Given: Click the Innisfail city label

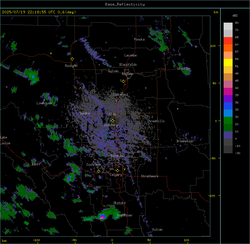Looking at the screenshot, I should coord(120,94).
